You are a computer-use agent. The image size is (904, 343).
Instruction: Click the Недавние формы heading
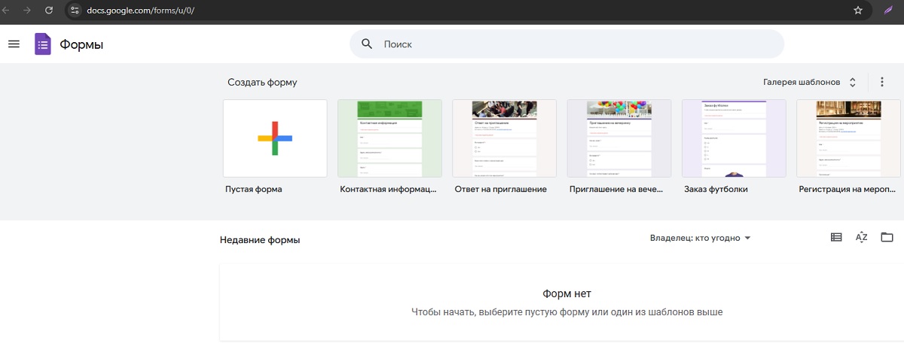pos(260,240)
